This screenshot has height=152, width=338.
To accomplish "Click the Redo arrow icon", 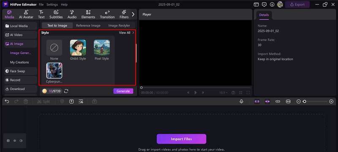I will pyautogui.click(x=16, y=101).
